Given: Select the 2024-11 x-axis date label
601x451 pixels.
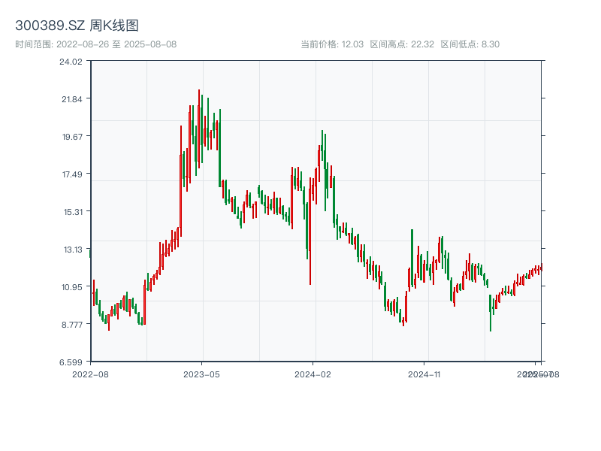Looking at the screenshot, I should [424, 374].
